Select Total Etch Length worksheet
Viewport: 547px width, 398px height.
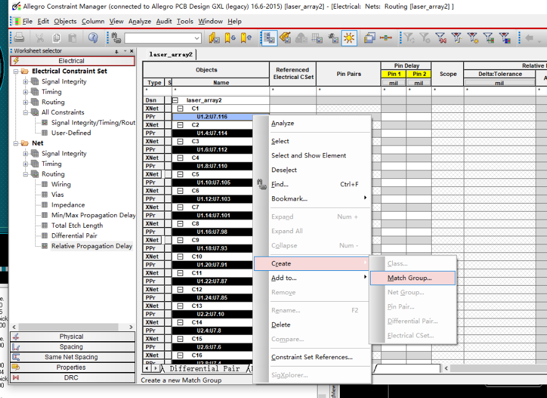77,226
